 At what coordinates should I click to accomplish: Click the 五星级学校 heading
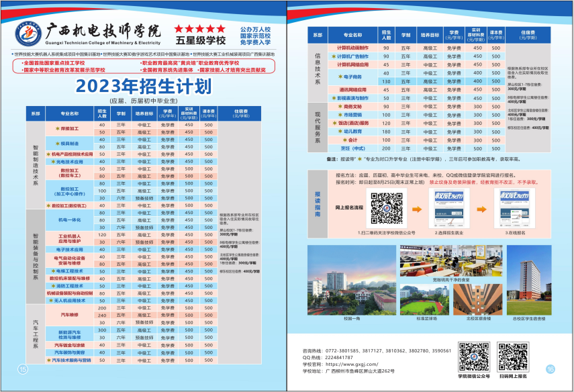(201, 40)
